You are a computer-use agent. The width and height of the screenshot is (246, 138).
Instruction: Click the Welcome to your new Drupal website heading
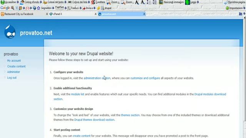point(81,54)
